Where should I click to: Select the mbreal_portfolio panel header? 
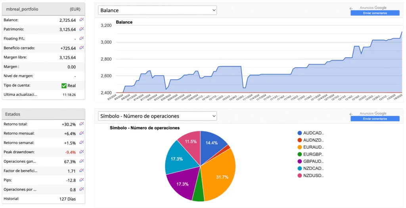(x=43, y=9)
